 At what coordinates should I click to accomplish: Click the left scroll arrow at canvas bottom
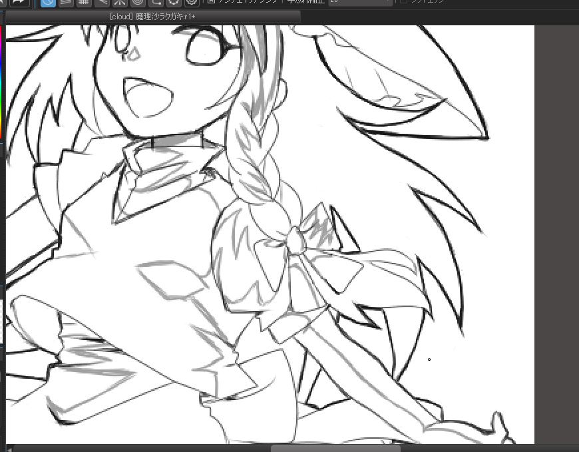(9, 449)
